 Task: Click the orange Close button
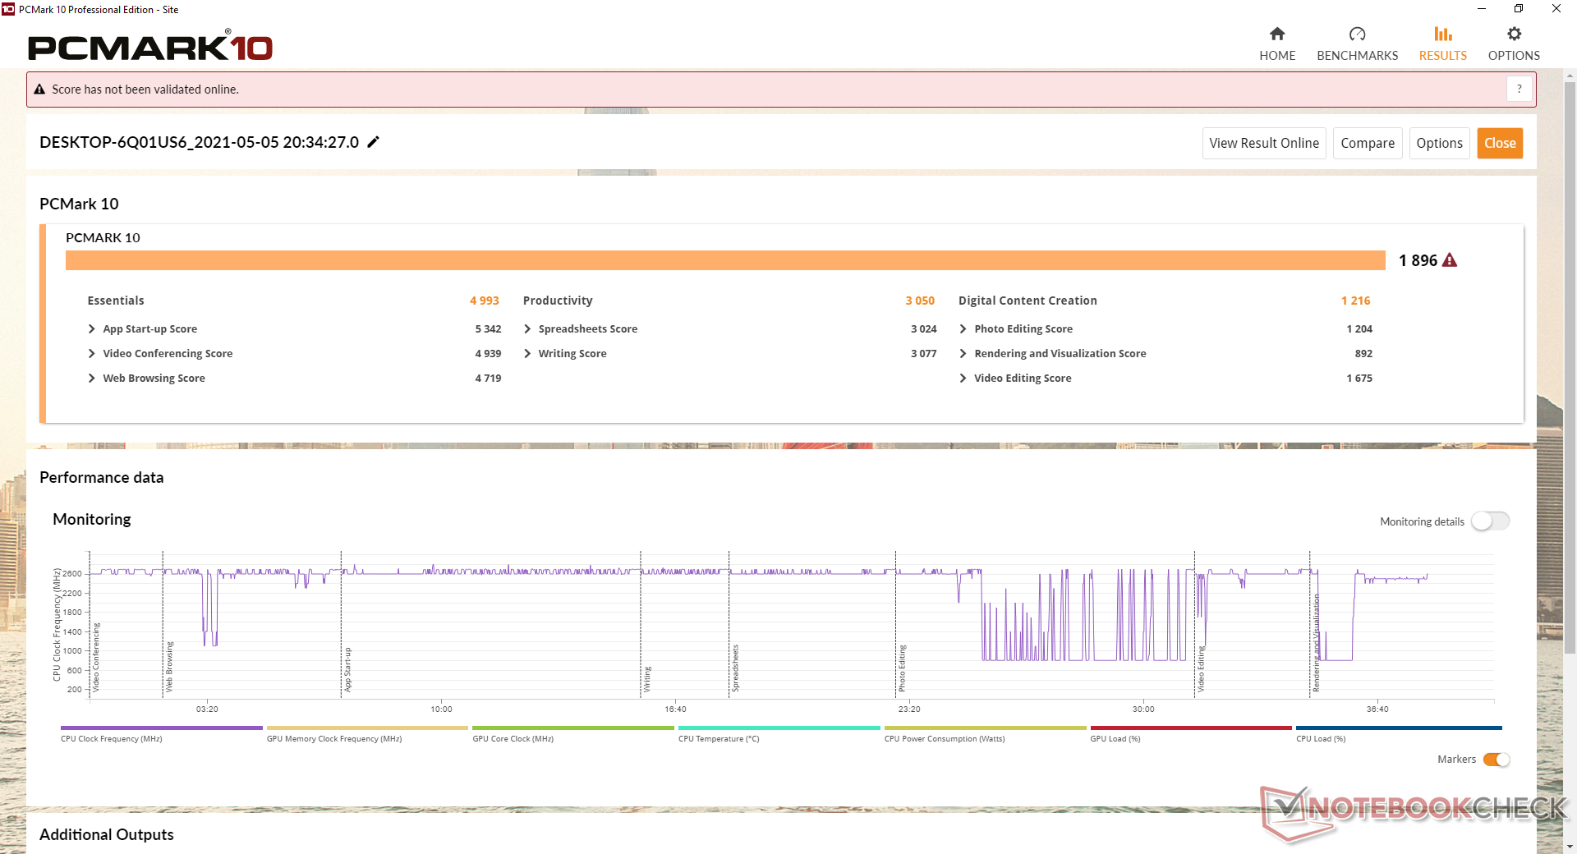pyautogui.click(x=1500, y=143)
